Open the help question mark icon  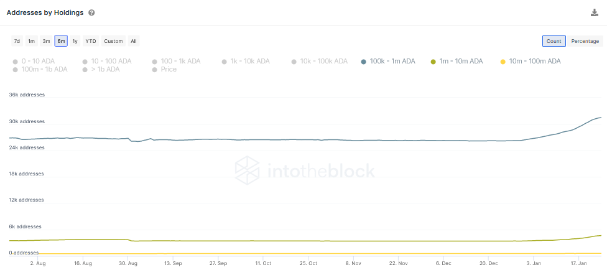(92, 12)
